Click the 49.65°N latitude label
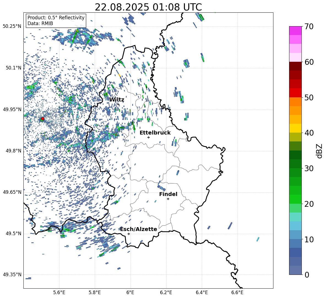This screenshot has height=298, width=326. [12, 192]
